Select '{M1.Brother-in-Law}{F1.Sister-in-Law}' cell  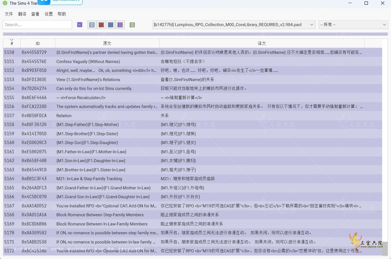click(x=91, y=170)
